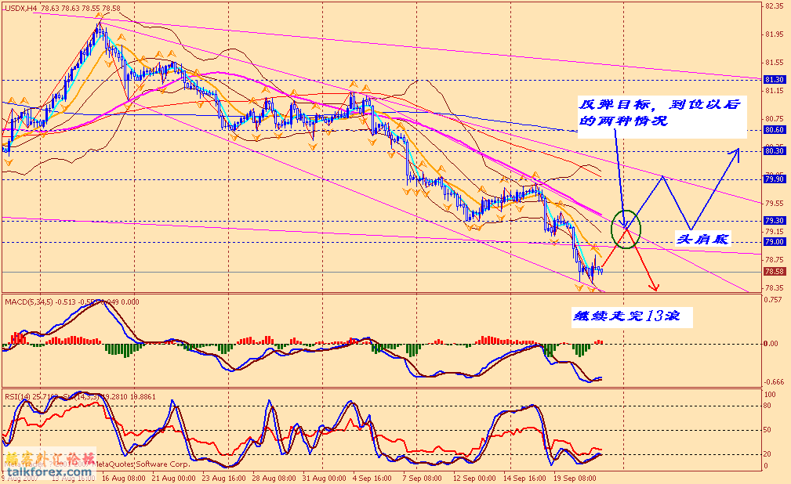791x484 pixels.
Task: Select the 80.60 price level label
Action: point(775,129)
